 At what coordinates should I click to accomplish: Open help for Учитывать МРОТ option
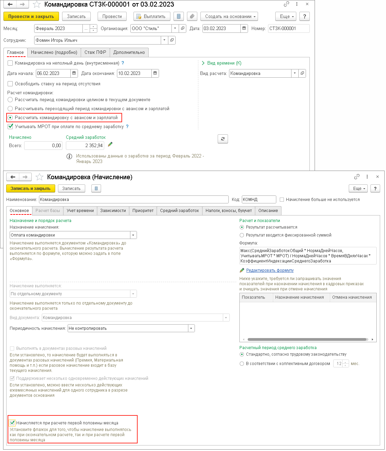pyautogui.click(x=127, y=126)
